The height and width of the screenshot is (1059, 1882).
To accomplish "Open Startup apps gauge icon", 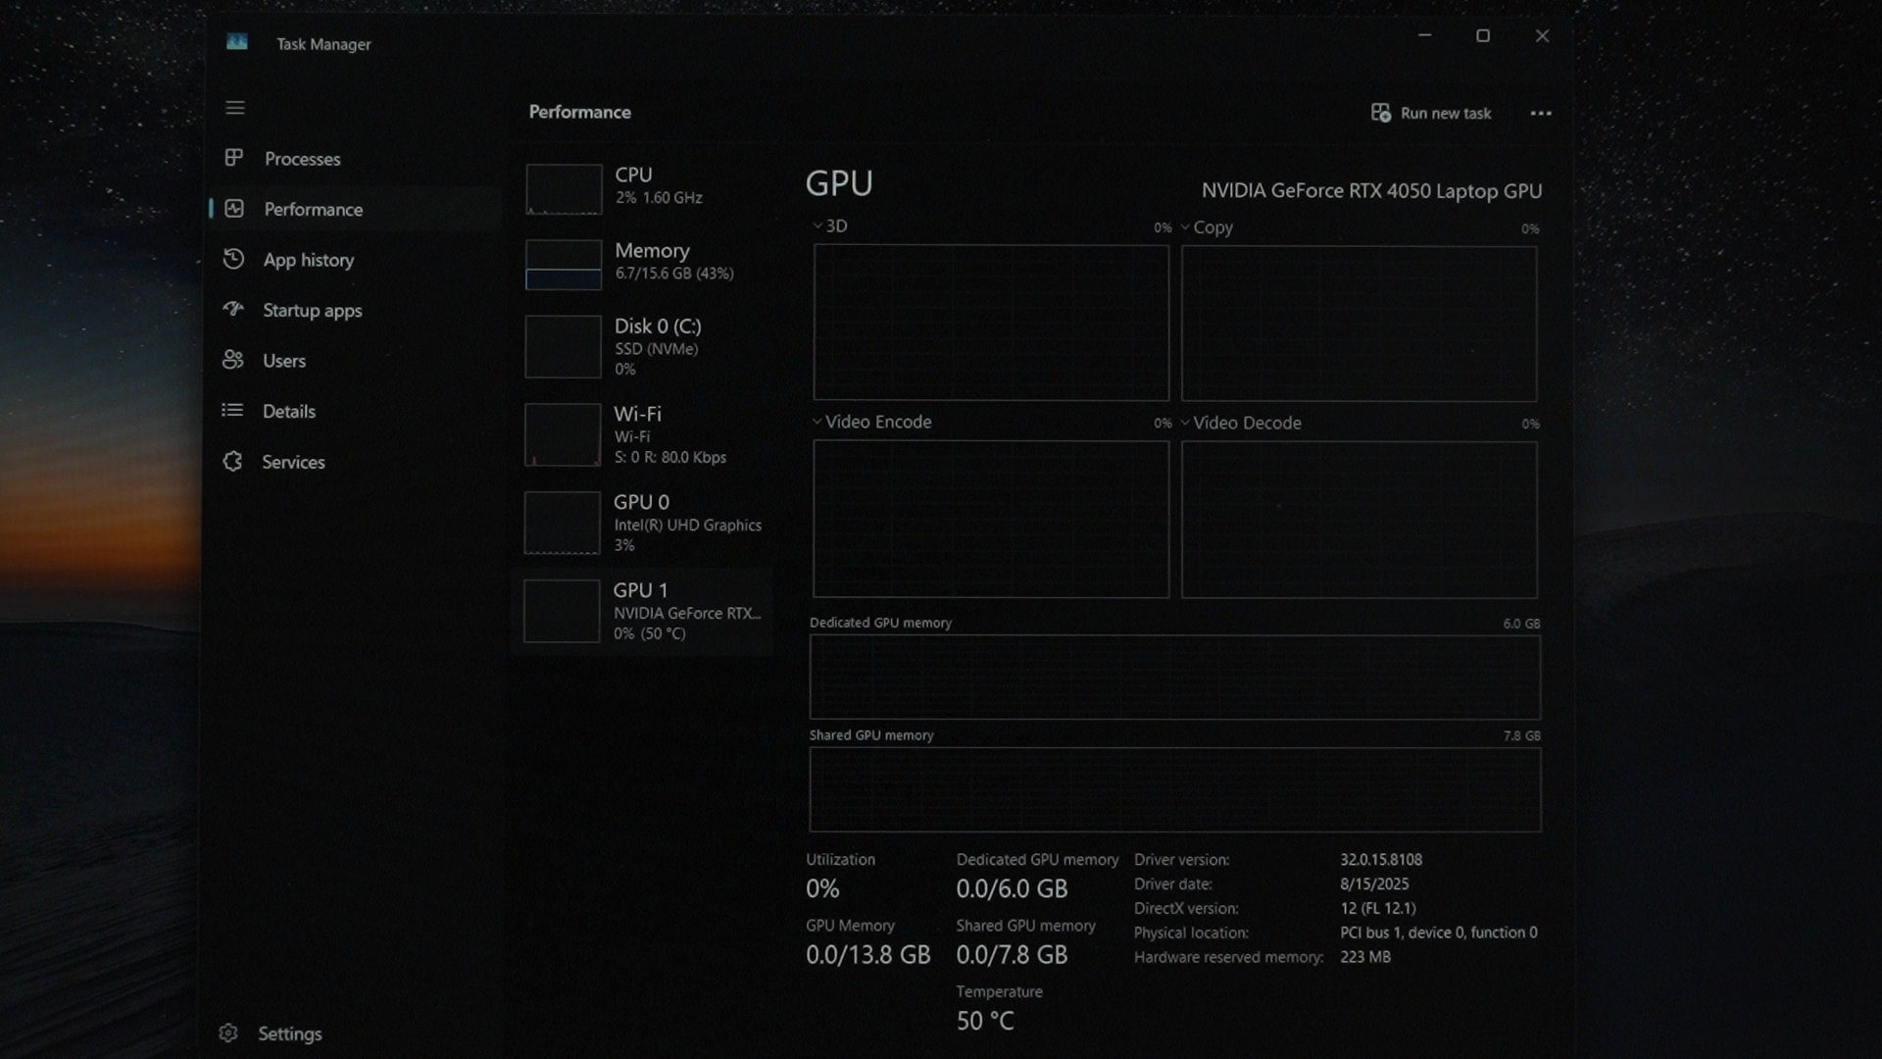I will coord(233,309).
